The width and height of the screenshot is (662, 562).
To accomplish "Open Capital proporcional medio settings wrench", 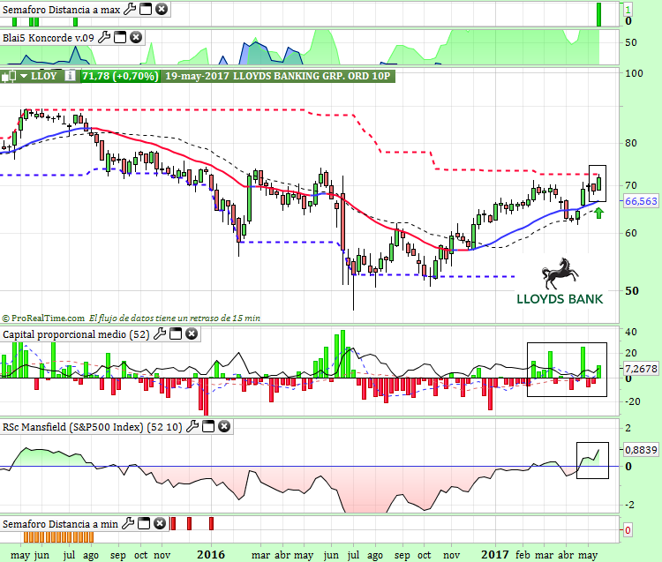I will click(160, 334).
